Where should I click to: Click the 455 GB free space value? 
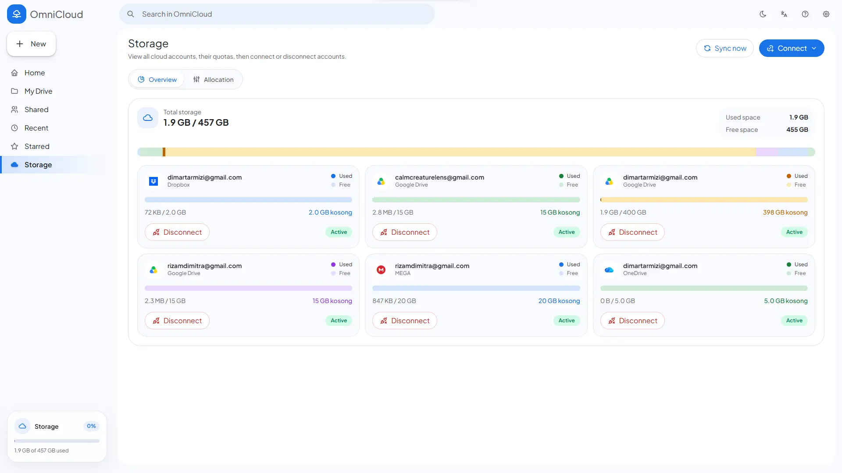tap(797, 130)
